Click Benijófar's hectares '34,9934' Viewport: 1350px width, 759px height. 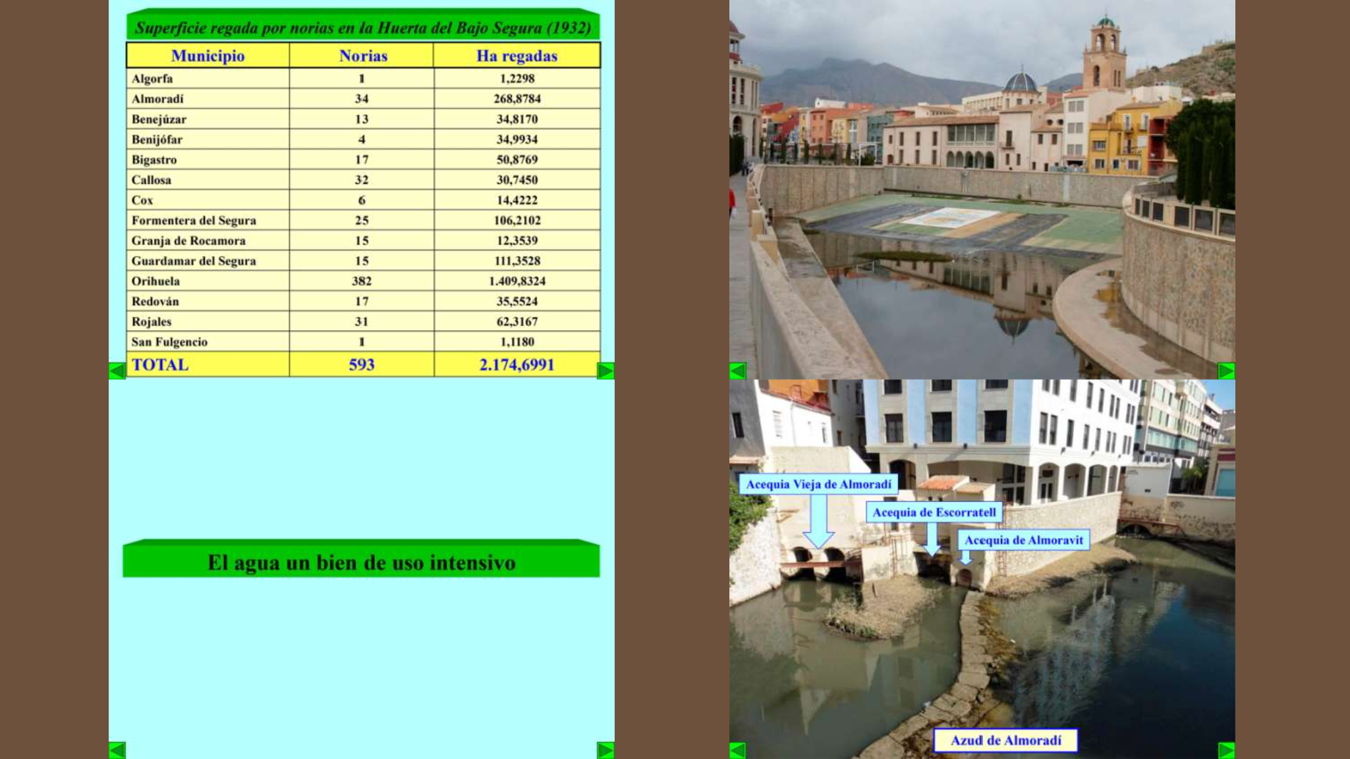click(517, 139)
